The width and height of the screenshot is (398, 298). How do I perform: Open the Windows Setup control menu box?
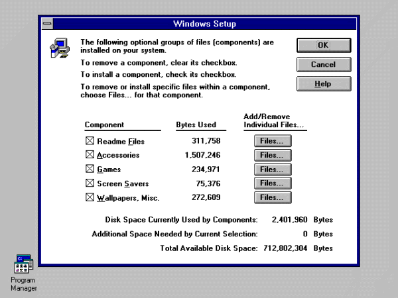click(48, 24)
